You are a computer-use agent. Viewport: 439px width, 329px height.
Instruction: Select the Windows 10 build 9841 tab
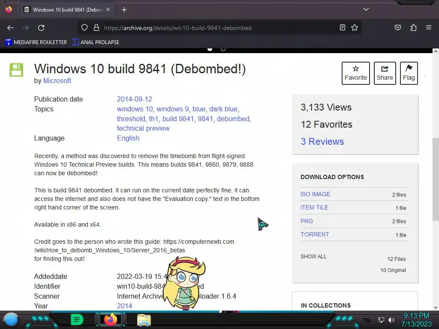click(67, 9)
